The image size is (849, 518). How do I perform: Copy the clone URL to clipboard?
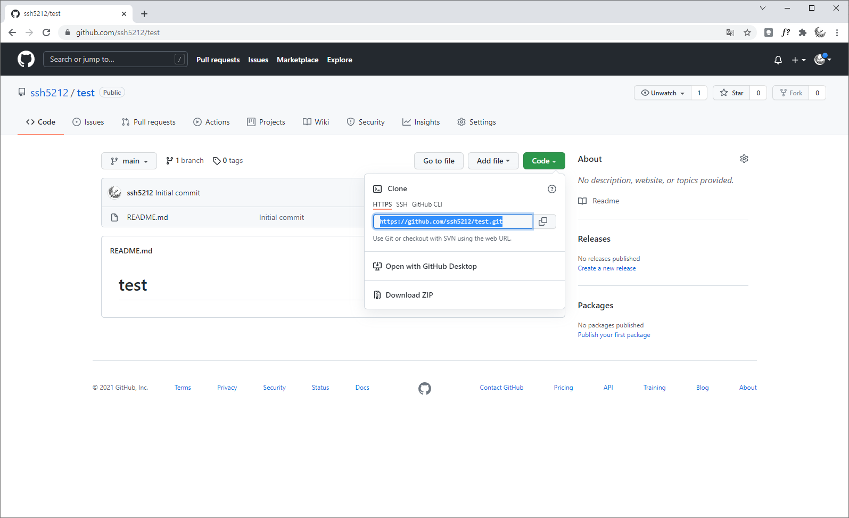(x=543, y=221)
